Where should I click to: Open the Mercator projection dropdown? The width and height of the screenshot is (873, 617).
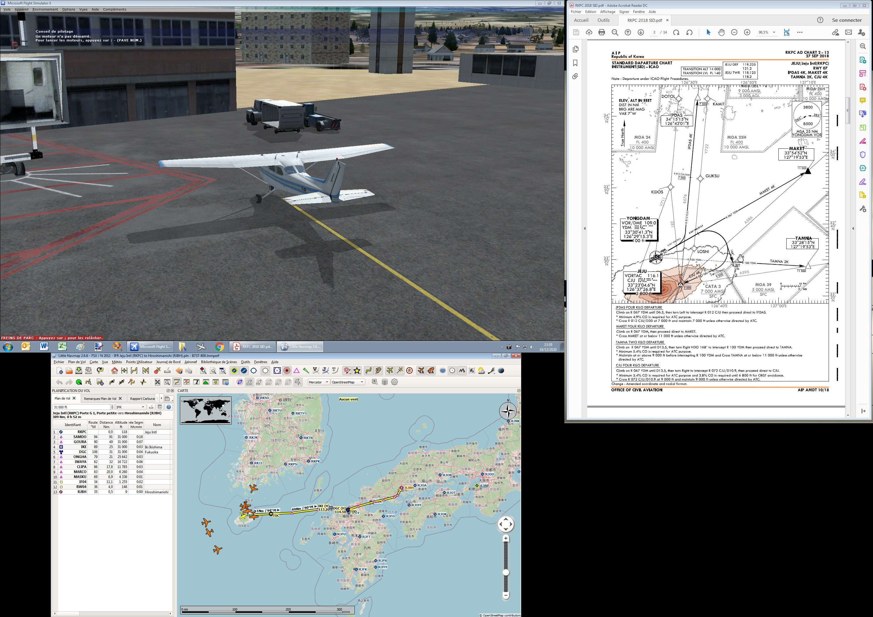click(318, 382)
